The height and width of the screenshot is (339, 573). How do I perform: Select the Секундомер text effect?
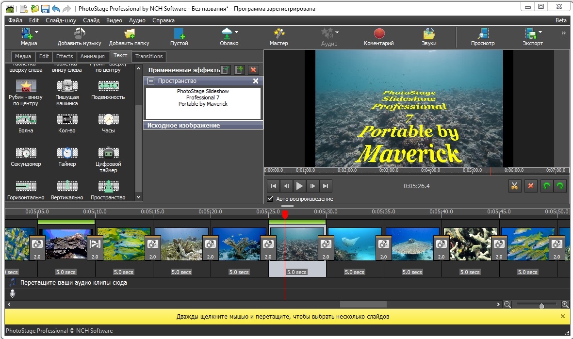(x=26, y=157)
